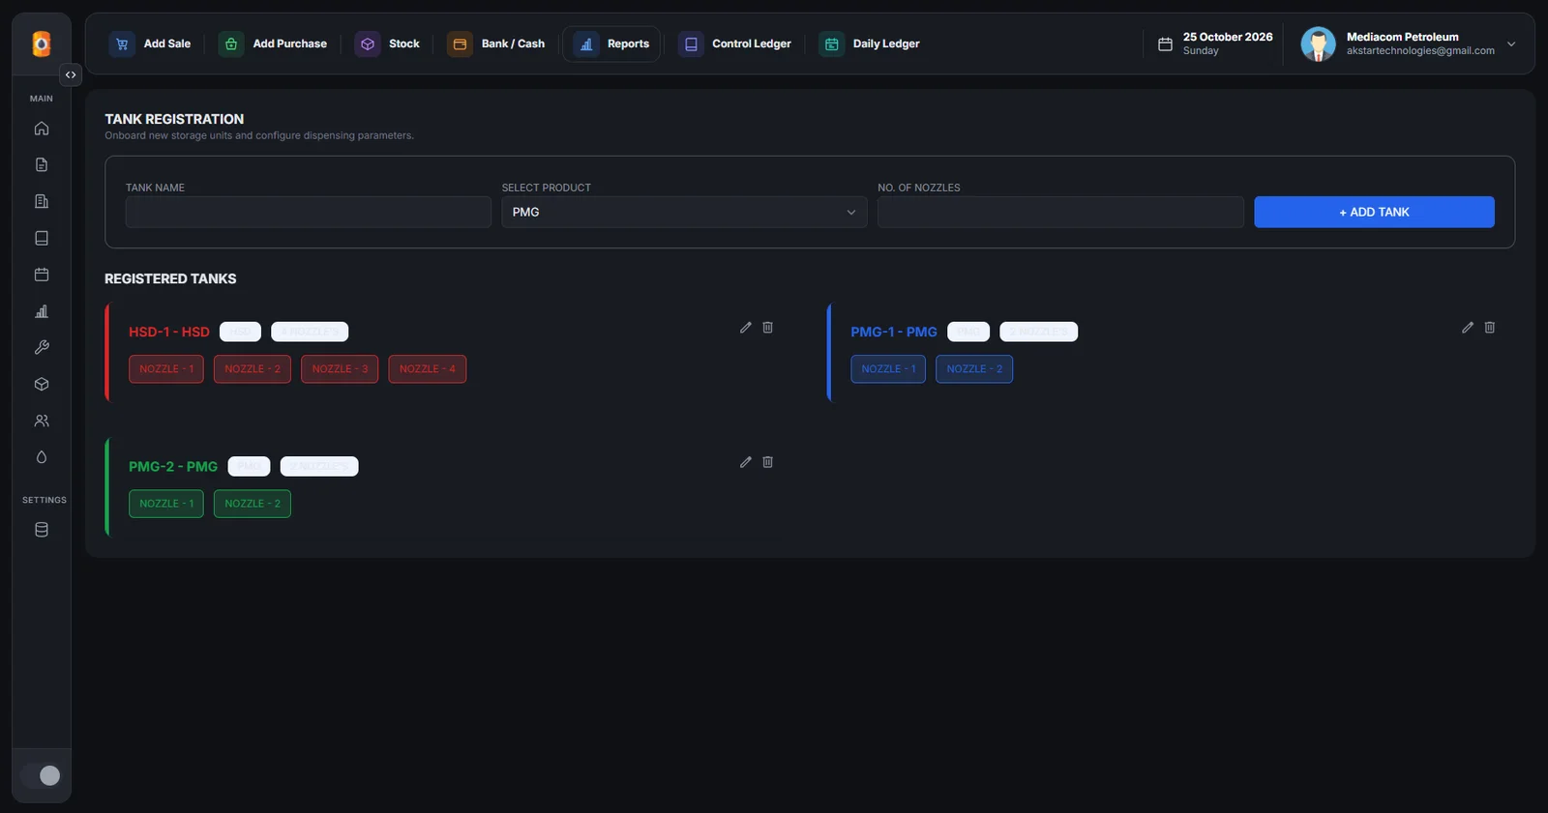Screen dimensions: 1548x813
Task: Click the fuel droplet icon in the sidebar
Action: pyautogui.click(x=42, y=457)
